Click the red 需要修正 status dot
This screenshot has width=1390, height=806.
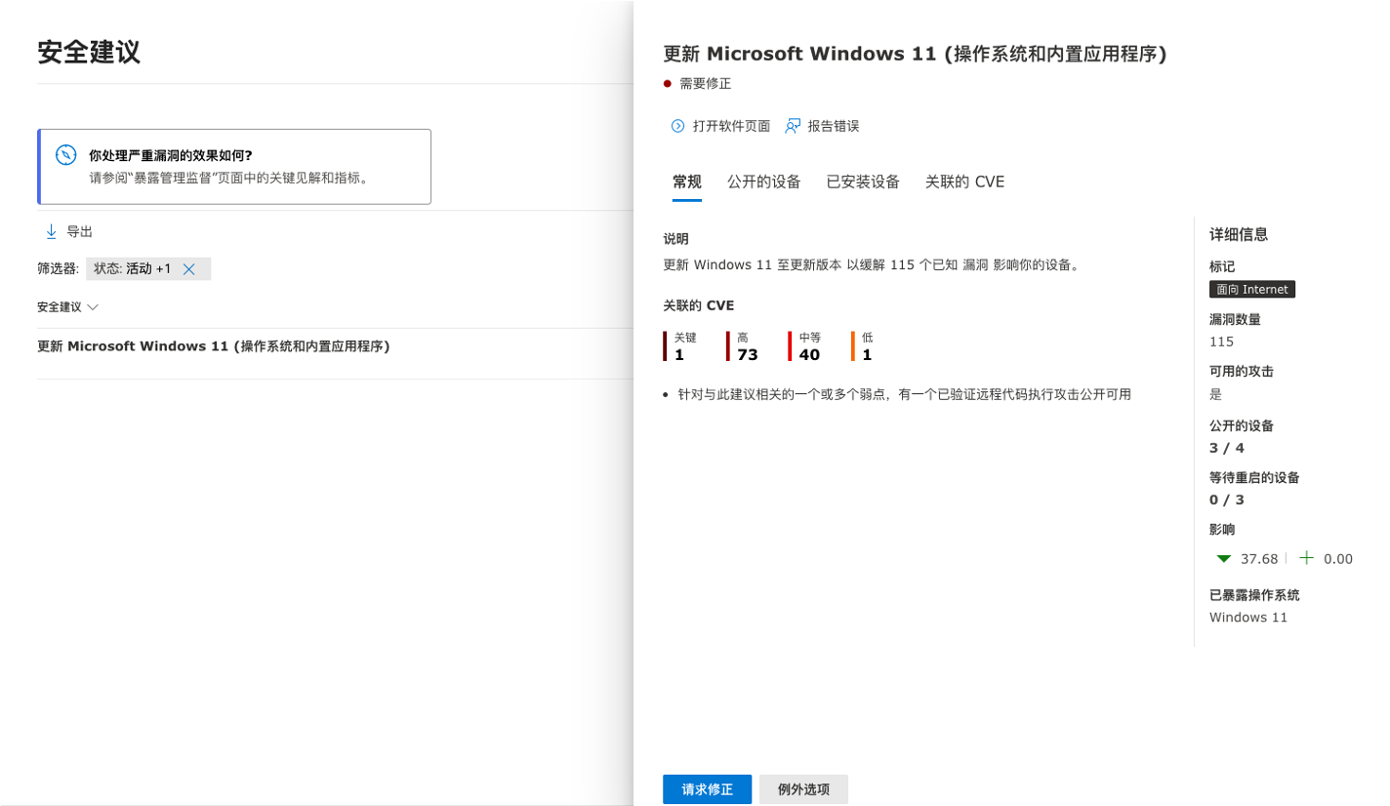pos(668,84)
